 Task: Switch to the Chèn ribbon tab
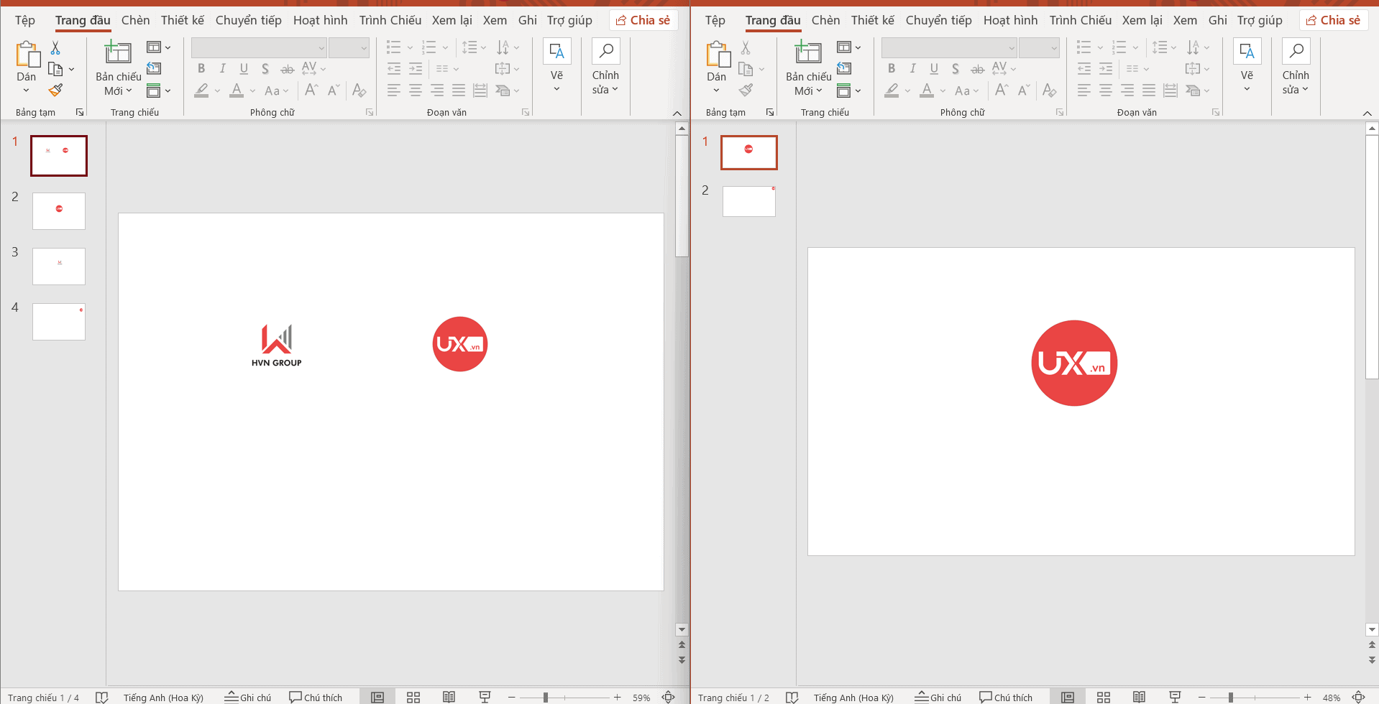click(135, 20)
